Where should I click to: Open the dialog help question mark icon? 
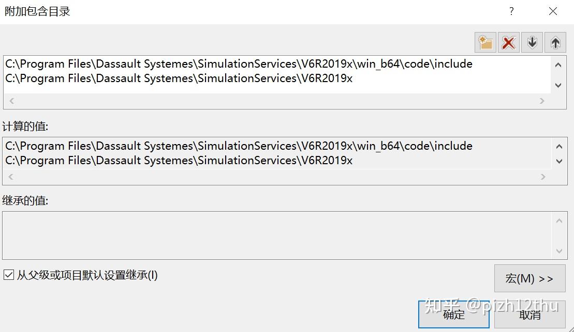point(511,11)
